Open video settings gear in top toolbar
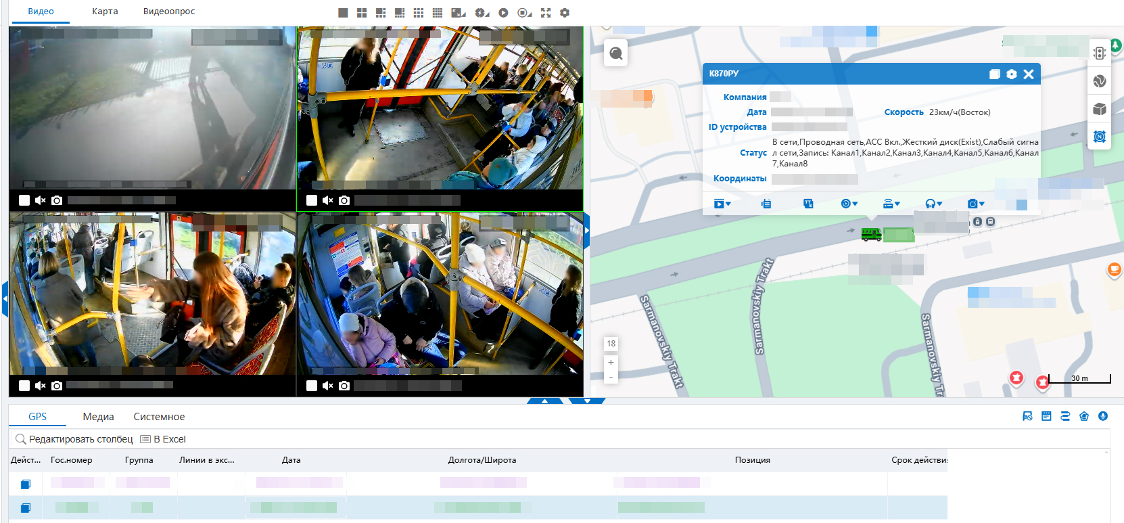 pyautogui.click(x=565, y=13)
